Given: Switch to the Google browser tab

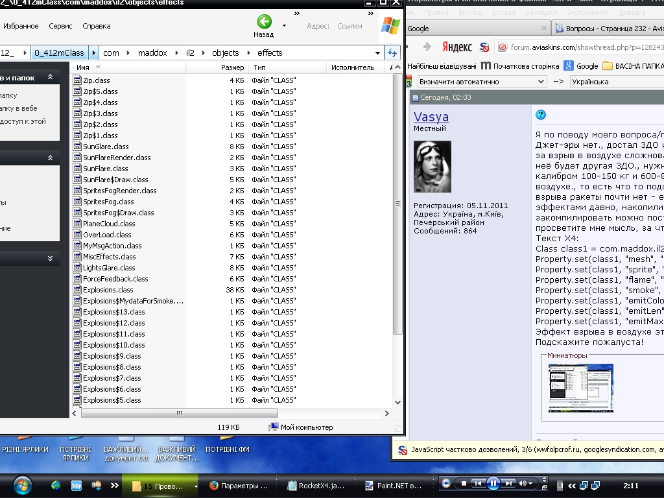Looking at the screenshot, I should (477, 29).
